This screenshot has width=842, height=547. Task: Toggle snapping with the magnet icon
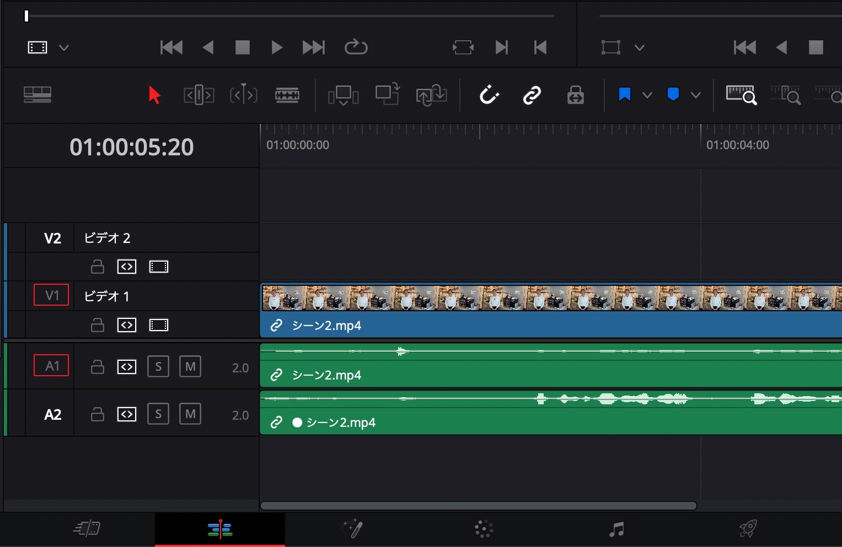(489, 95)
